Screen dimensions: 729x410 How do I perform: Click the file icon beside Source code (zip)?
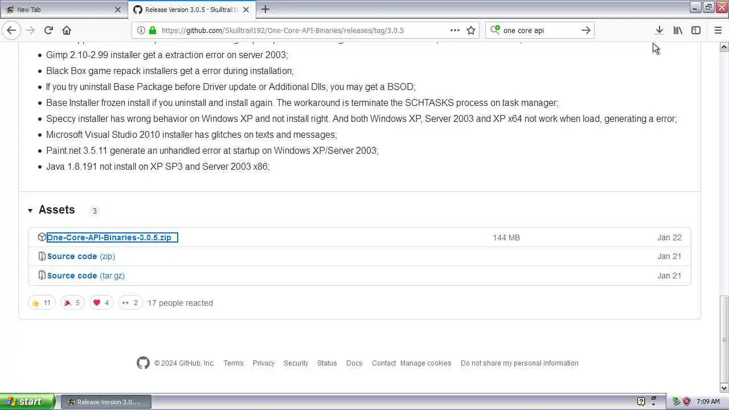42,256
